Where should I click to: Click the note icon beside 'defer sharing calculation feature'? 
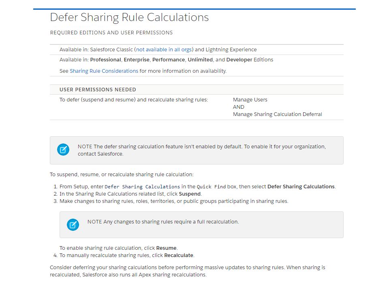[x=63, y=150]
